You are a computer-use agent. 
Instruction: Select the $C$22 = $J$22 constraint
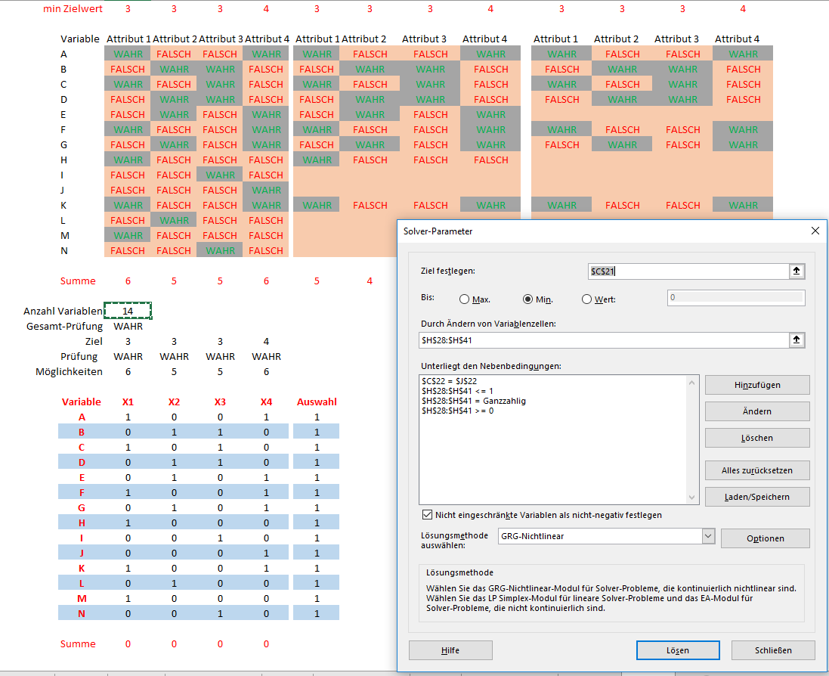450,381
